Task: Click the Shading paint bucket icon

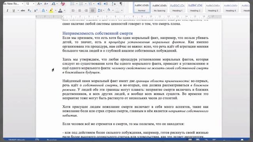Action: point(109,11)
